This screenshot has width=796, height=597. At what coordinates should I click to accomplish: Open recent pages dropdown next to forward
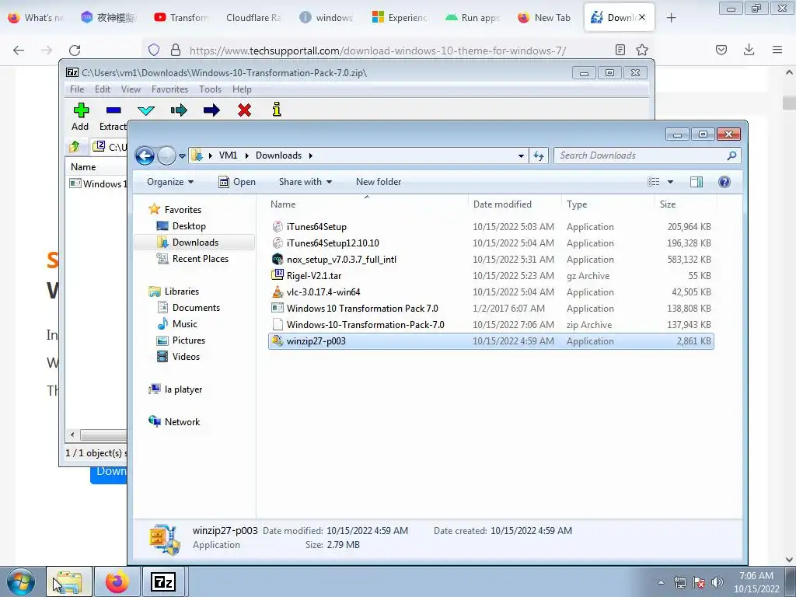pos(182,155)
